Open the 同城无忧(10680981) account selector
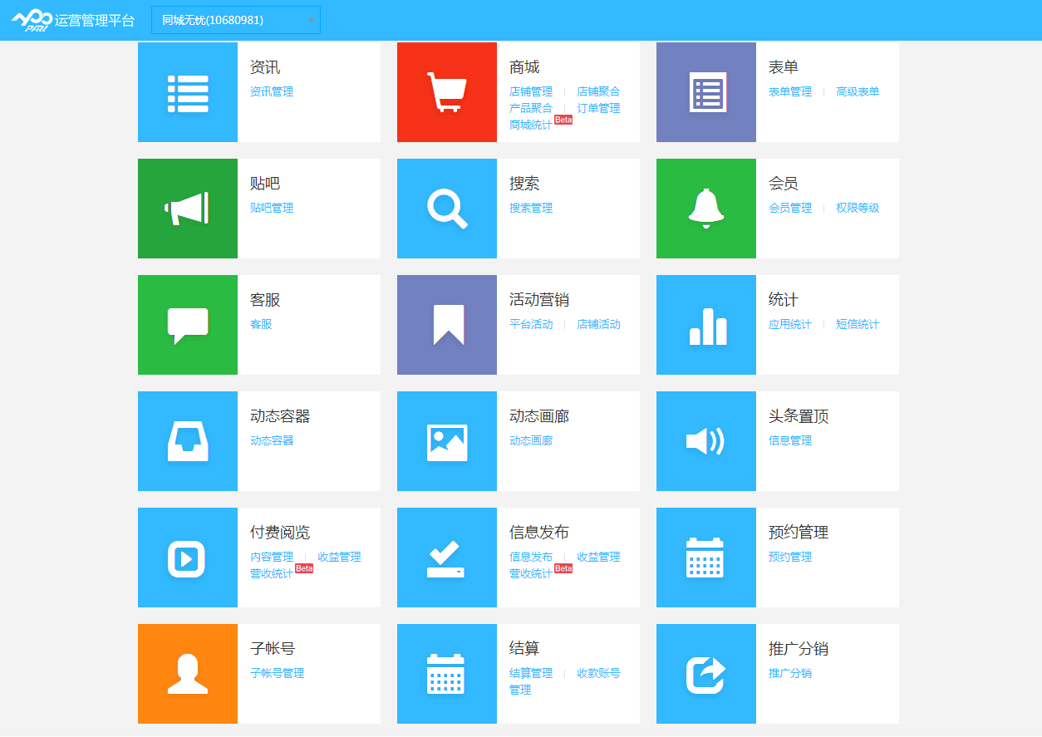 coord(235,19)
